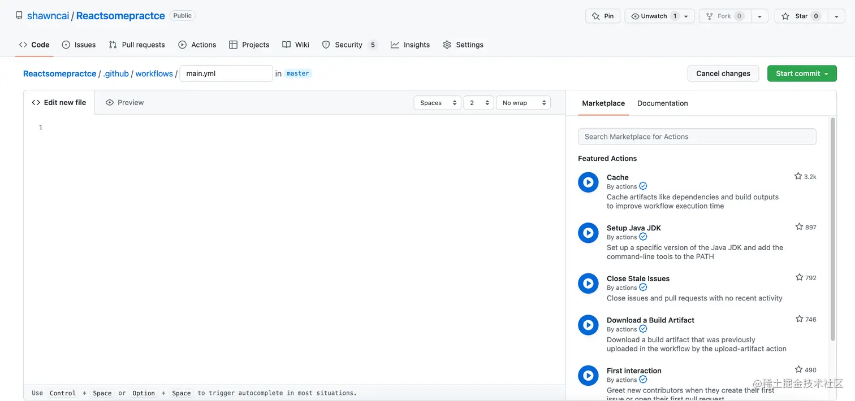
Task: Click the star icon next to 746
Action: tap(799, 319)
